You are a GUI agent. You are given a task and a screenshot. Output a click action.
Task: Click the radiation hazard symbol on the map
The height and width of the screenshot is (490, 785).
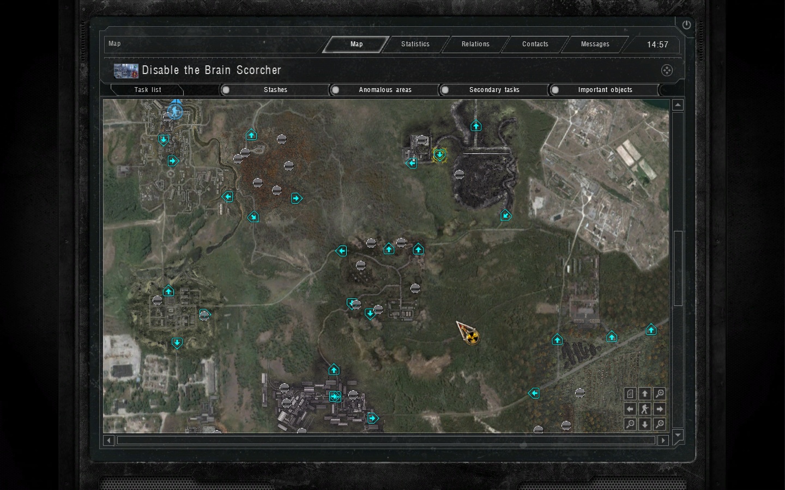[x=473, y=338]
